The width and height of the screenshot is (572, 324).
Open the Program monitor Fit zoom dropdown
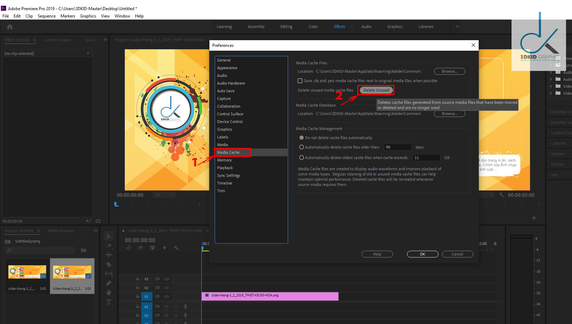click(164, 195)
